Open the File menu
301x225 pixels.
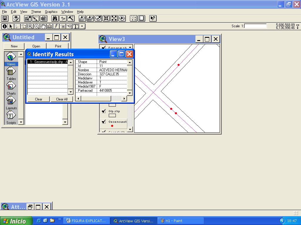click(4, 12)
